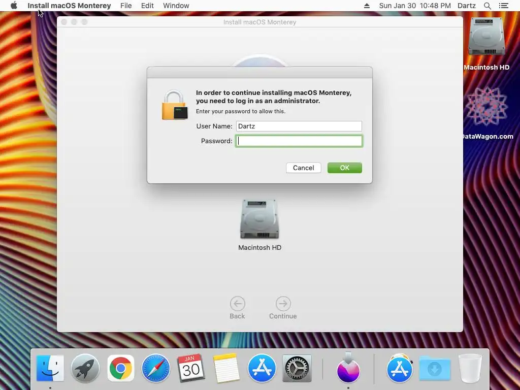Select the DataWagon.com desktop icon
The image size is (520, 390).
486,107
